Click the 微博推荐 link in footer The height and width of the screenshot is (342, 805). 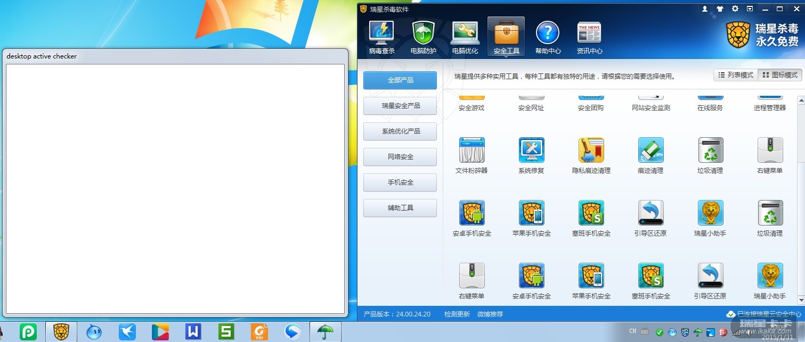(490, 314)
